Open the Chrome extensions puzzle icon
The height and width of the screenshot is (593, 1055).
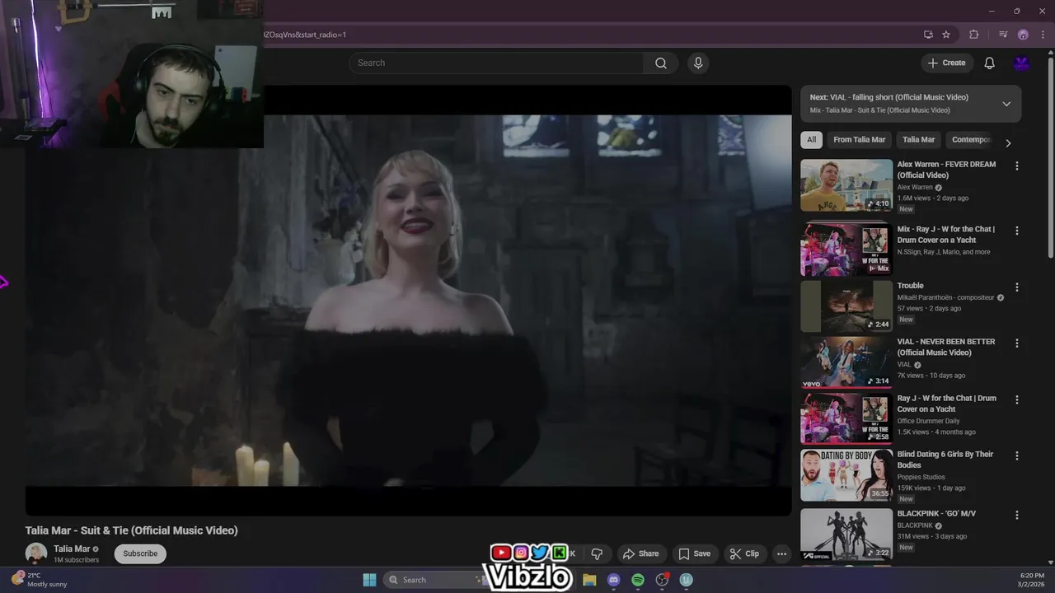coord(974,35)
